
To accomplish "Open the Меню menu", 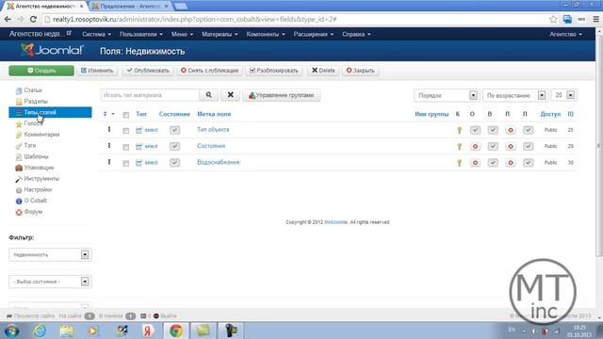I will [x=182, y=34].
